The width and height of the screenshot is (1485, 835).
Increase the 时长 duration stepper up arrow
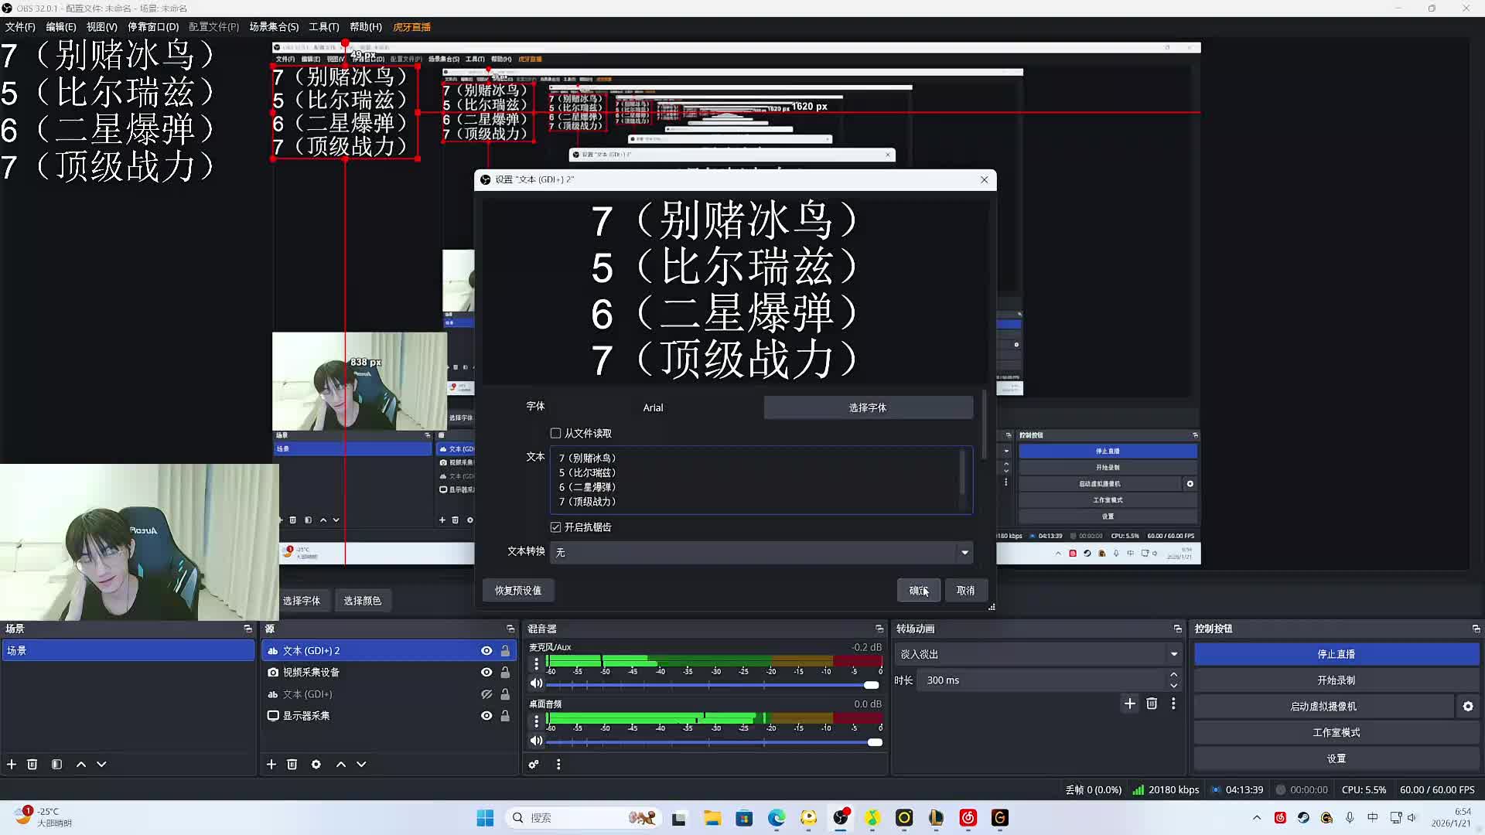tap(1173, 676)
